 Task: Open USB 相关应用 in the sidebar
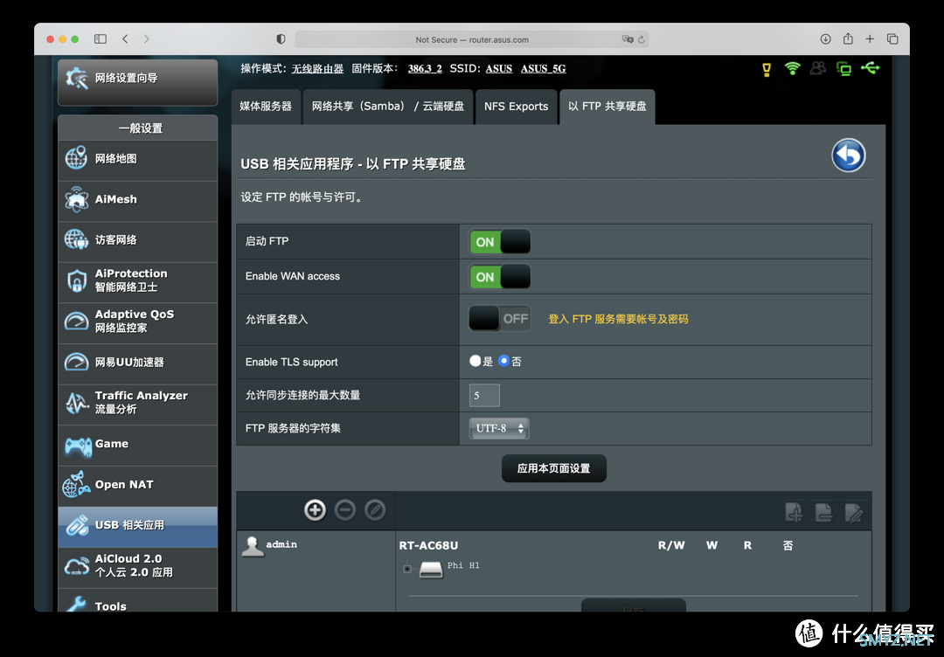[138, 526]
